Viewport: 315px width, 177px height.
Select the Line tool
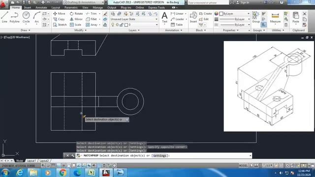(x=4, y=17)
